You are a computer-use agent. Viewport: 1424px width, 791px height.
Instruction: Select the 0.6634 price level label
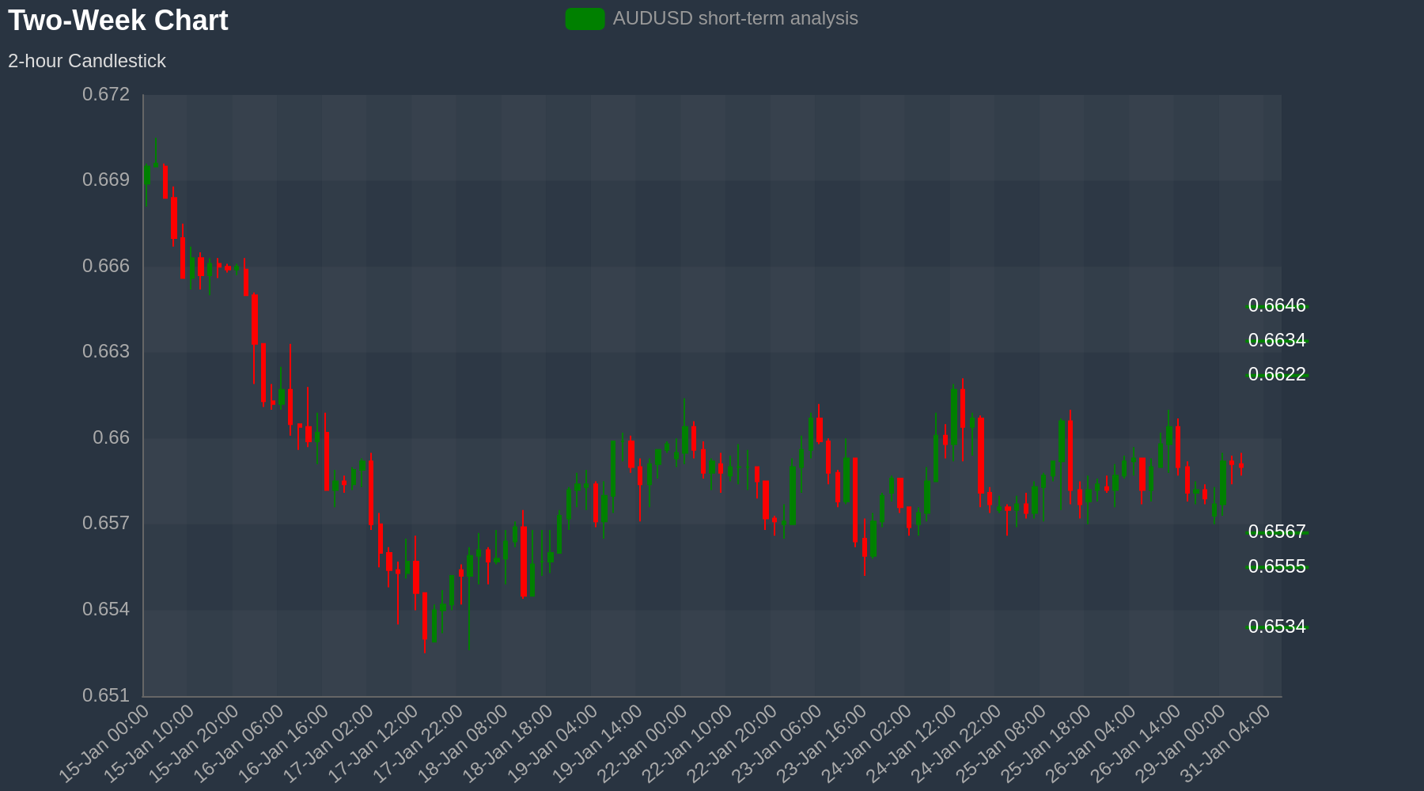(1277, 340)
